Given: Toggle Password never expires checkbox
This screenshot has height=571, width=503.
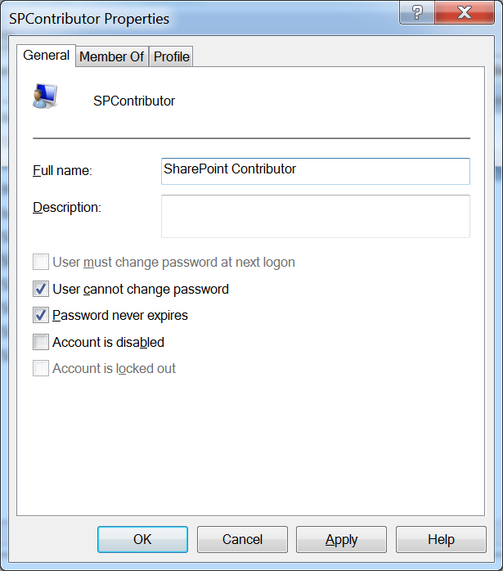Looking at the screenshot, I should point(41,316).
